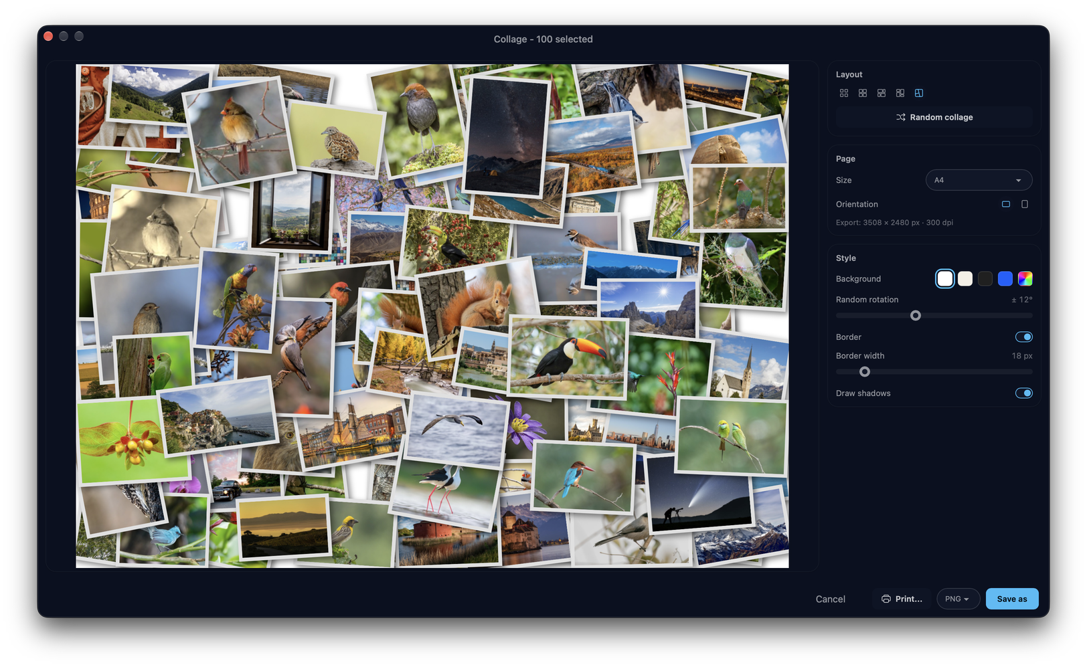Click the two green bee-eaters photo
Viewport: 1087px width, 667px height.
click(732, 436)
